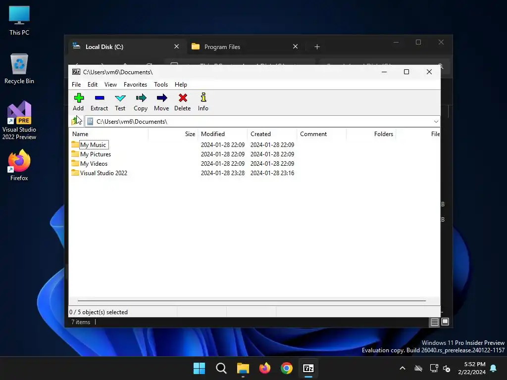Select the My Music folder icon
This screenshot has height=380, width=507.
coord(75,144)
